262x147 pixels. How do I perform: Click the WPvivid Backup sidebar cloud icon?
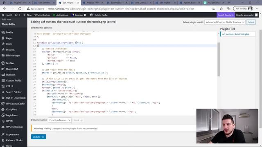click(3, 127)
